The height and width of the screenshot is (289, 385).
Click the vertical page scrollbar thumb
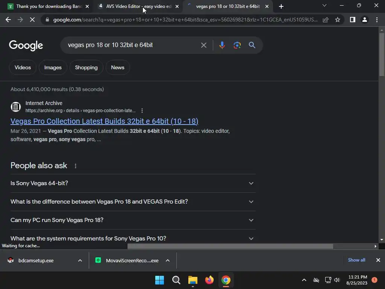(x=382, y=54)
